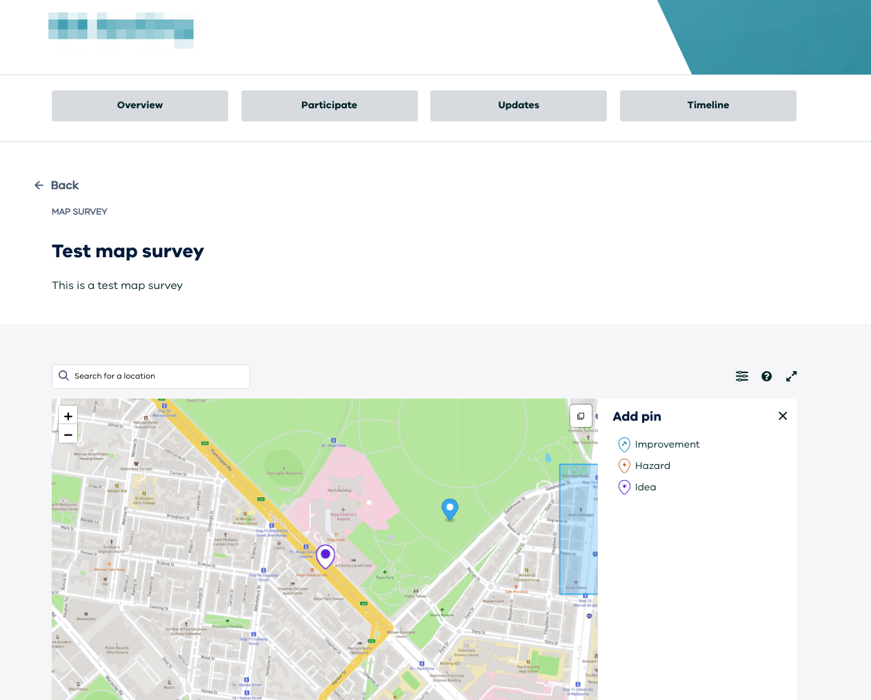The height and width of the screenshot is (700, 871).
Task: Switch to the Participate tab
Action: coord(329,106)
